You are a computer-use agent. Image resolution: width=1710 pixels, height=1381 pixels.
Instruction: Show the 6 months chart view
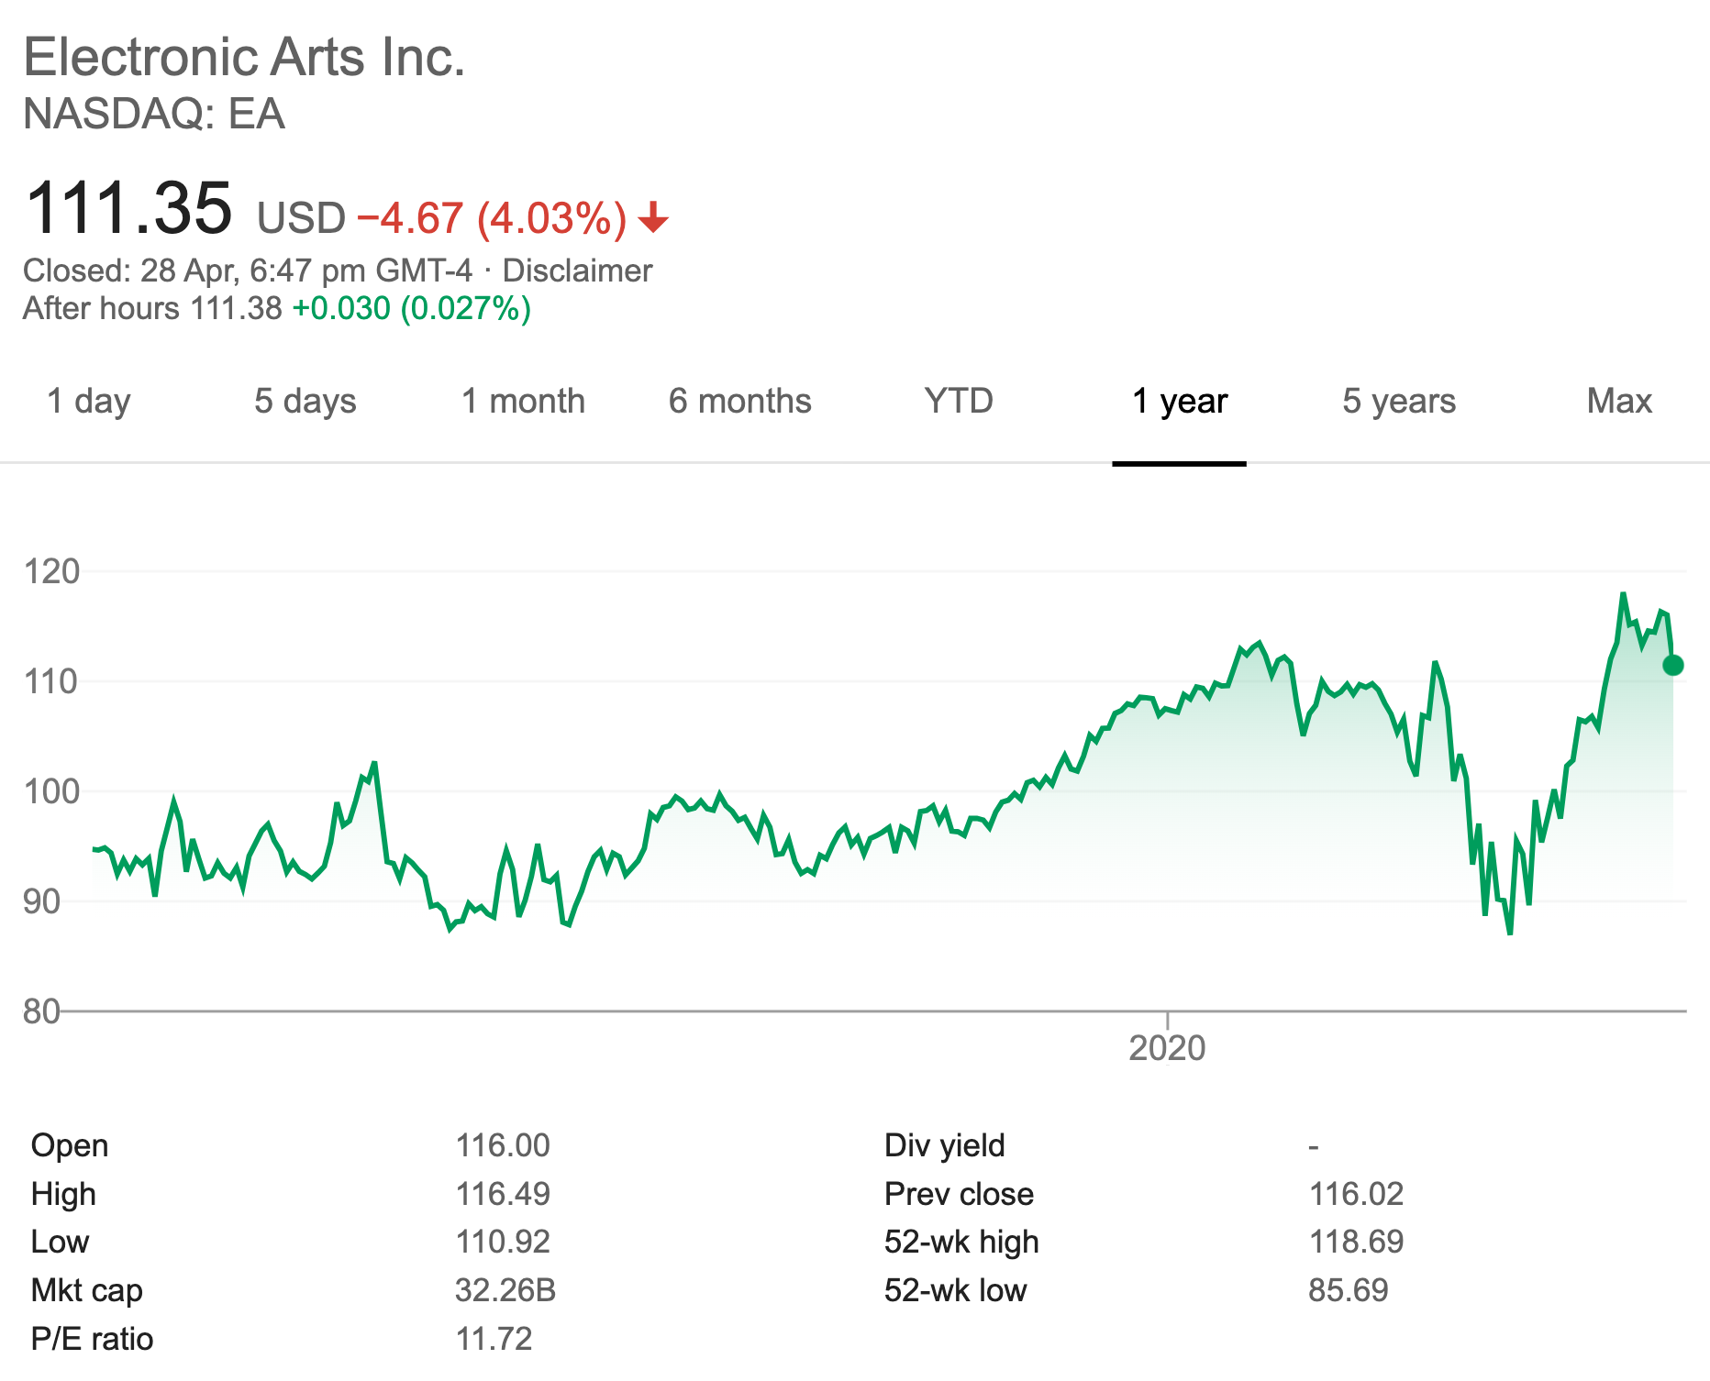click(x=739, y=402)
